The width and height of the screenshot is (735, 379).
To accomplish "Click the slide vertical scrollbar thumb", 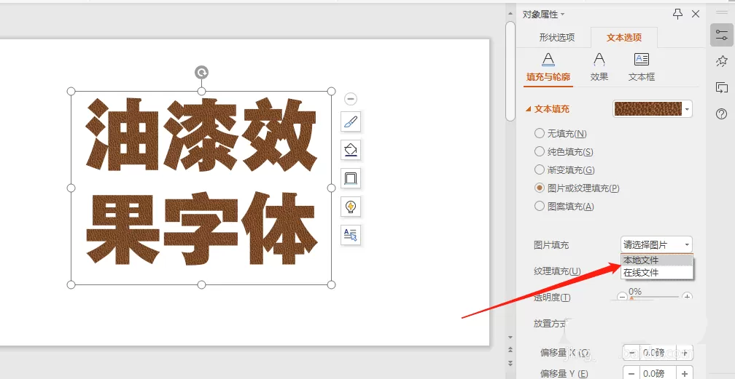I will click(510, 70).
